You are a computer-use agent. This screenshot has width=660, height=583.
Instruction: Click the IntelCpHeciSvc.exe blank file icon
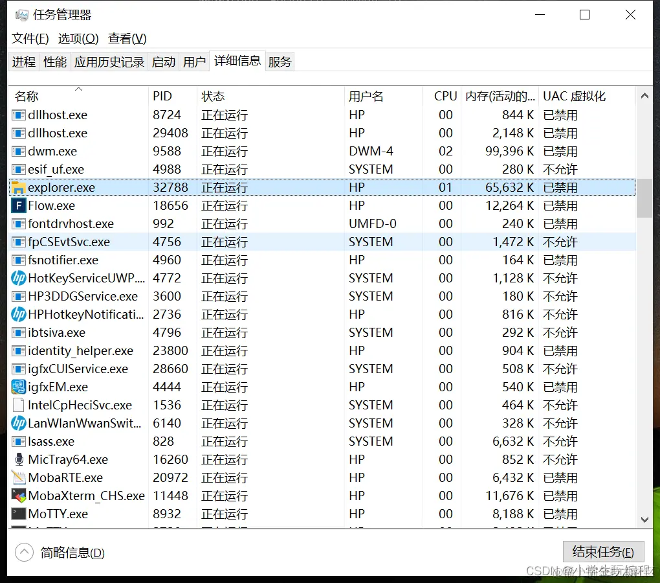[18, 405]
